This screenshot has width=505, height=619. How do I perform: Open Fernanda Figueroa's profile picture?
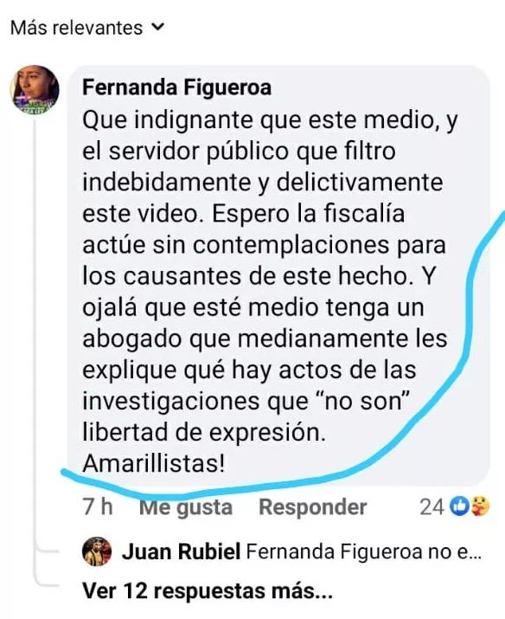(x=35, y=90)
